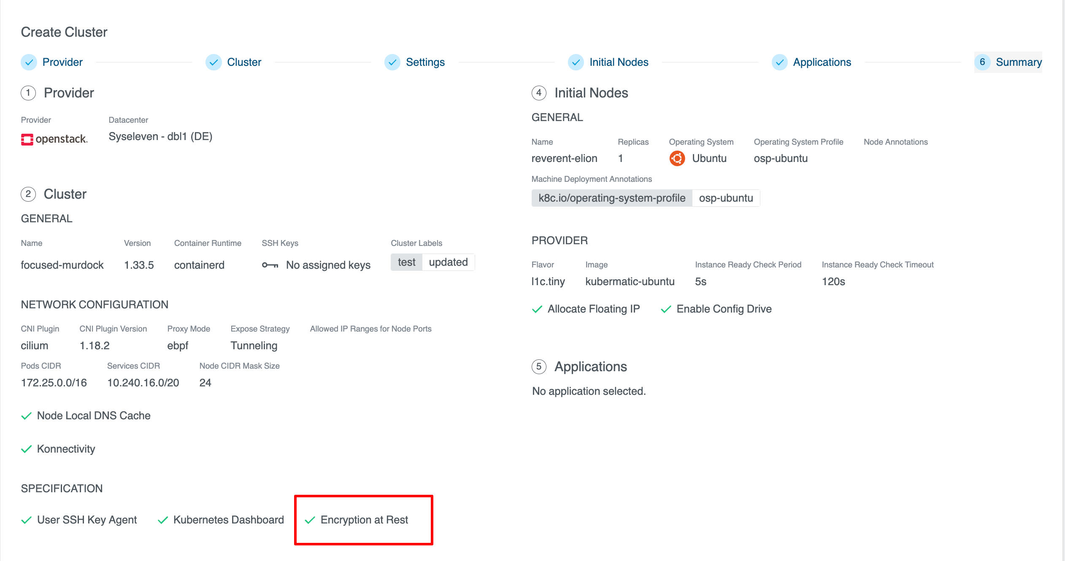Click the Provider step checkmark icon
The width and height of the screenshot is (1065, 561).
[29, 62]
